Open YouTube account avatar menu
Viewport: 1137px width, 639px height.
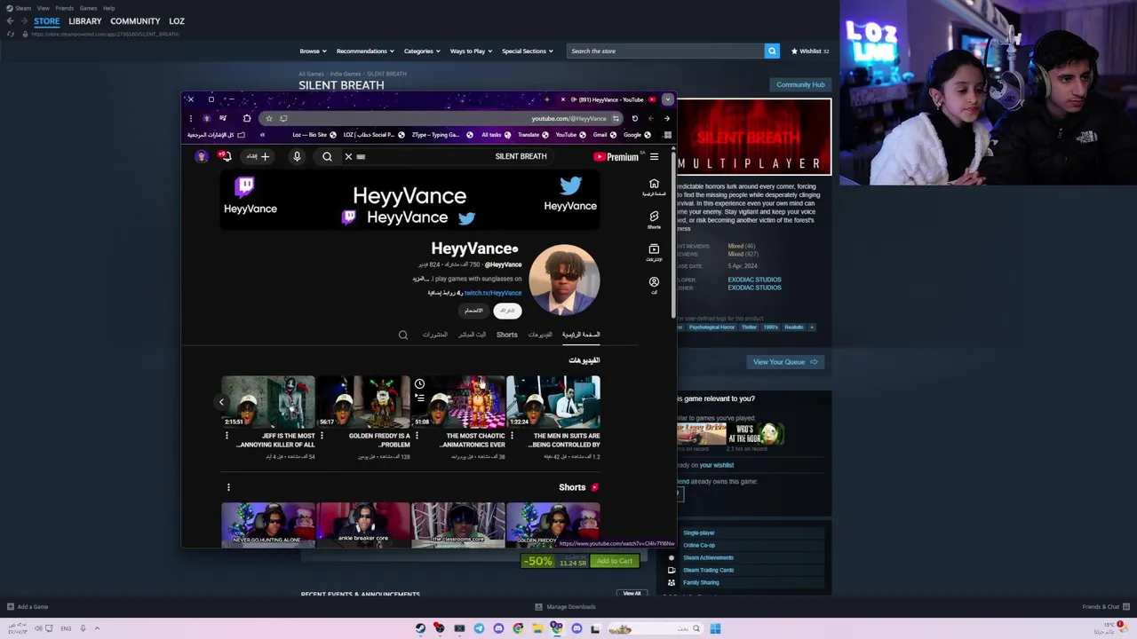click(x=202, y=156)
